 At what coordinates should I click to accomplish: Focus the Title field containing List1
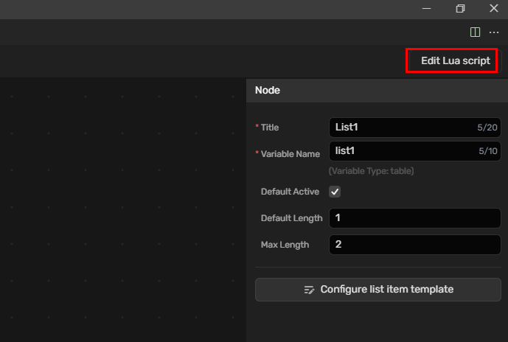click(x=398, y=128)
